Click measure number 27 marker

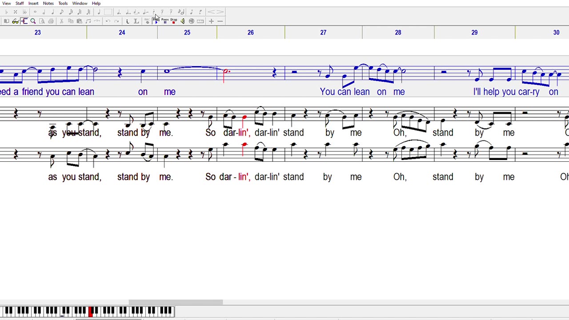pyautogui.click(x=323, y=32)
